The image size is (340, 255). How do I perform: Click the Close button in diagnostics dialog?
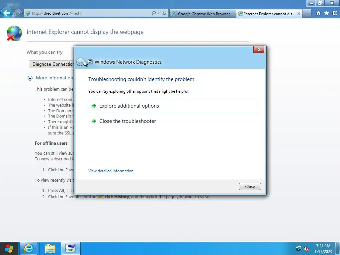click(x=250, y=187)
